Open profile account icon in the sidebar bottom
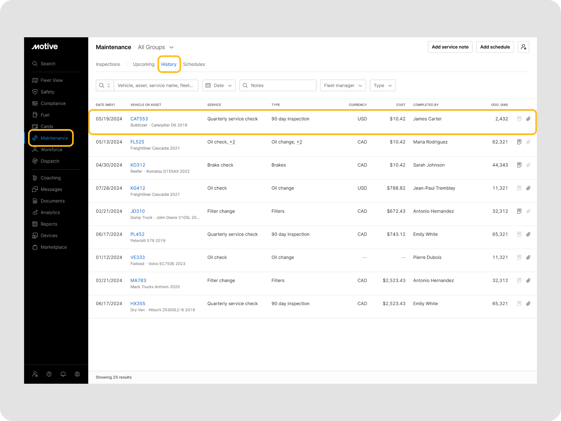Screen dimensions: 561x421 77,374
